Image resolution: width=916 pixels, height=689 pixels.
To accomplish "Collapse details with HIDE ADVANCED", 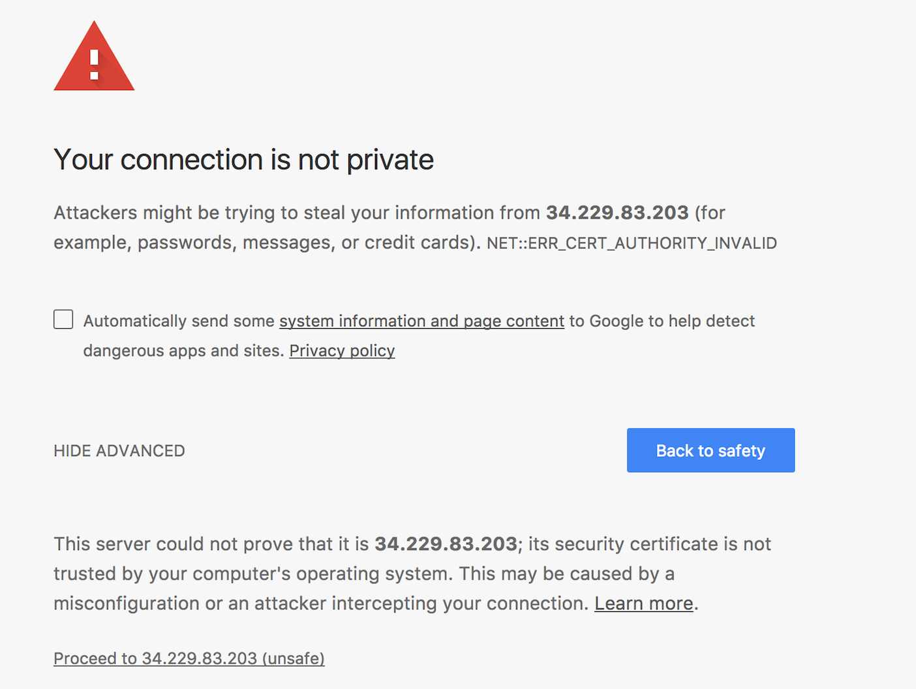I will (x=119, y=451).
